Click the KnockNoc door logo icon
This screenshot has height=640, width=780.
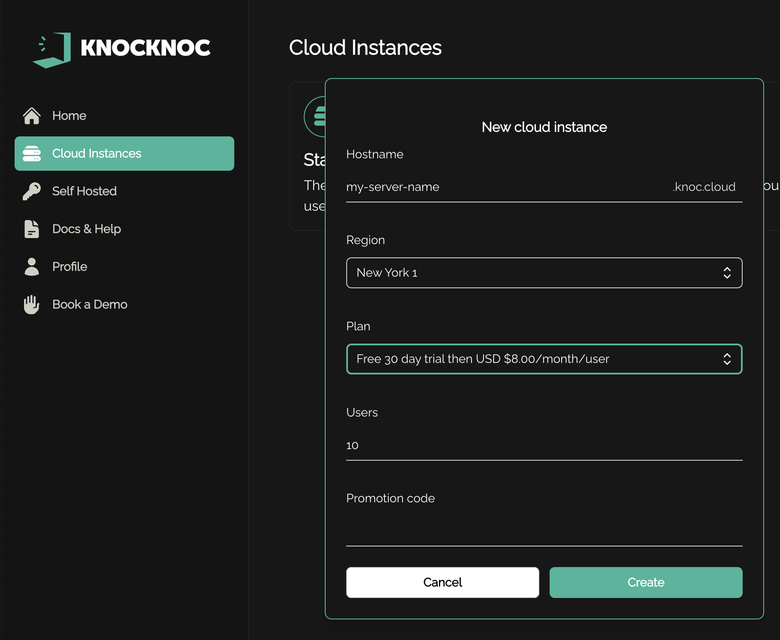[x=51, y=50]
